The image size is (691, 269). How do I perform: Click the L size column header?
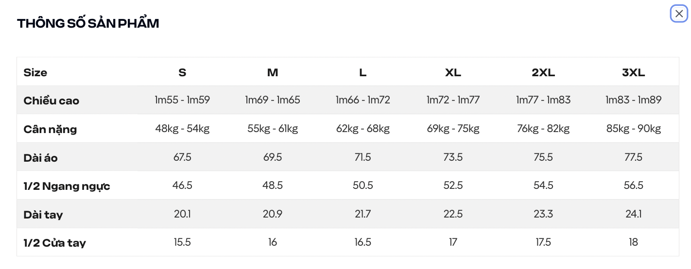coord(363,72)
